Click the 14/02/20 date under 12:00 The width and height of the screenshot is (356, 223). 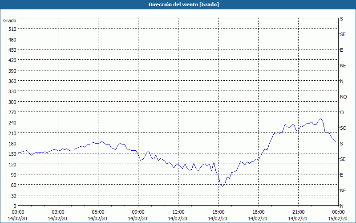178,219
